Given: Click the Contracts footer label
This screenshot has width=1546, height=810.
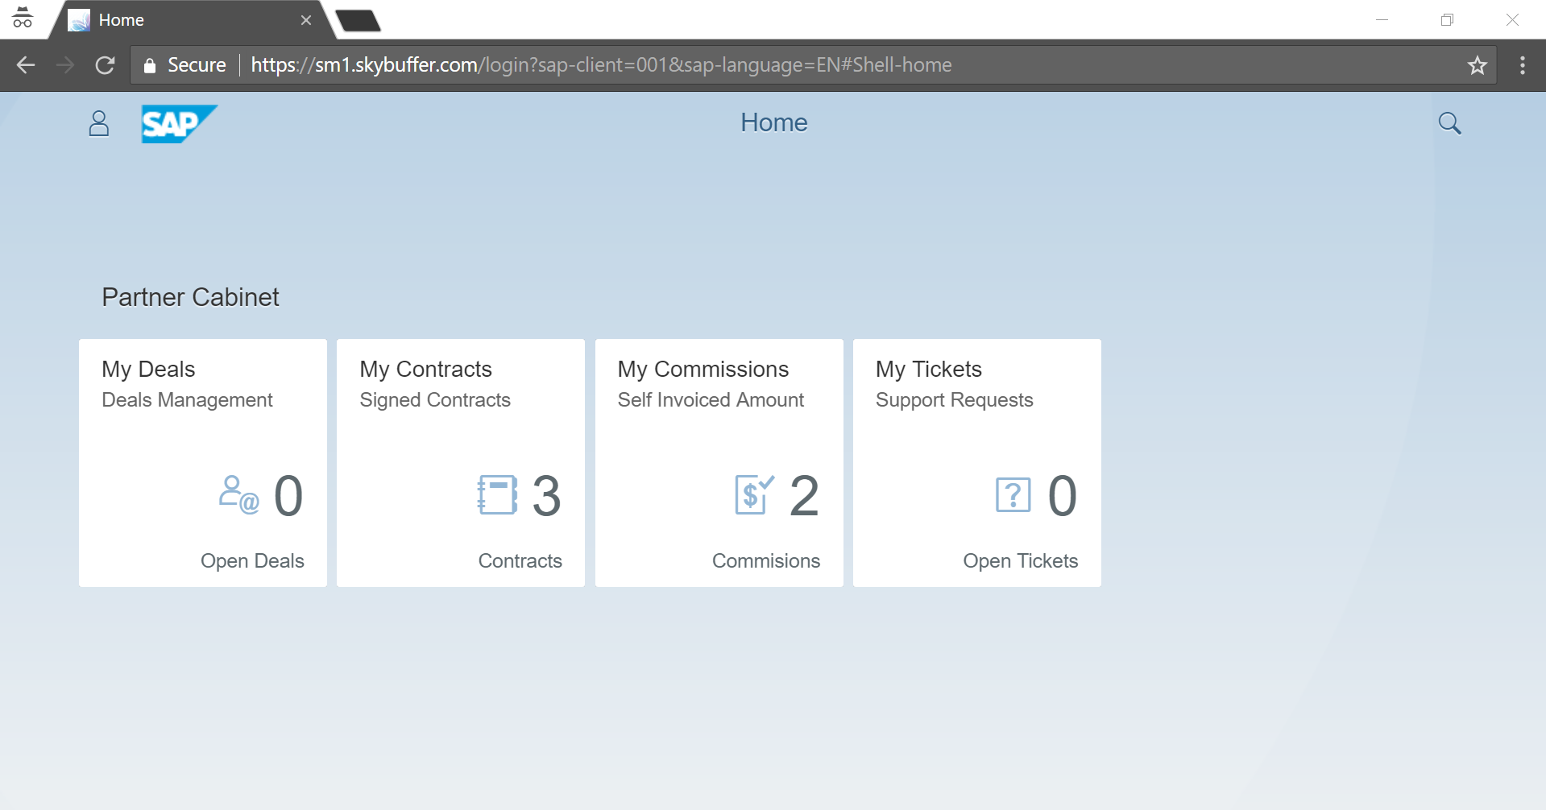Looking at the screenshot, I should coord(520,561).
